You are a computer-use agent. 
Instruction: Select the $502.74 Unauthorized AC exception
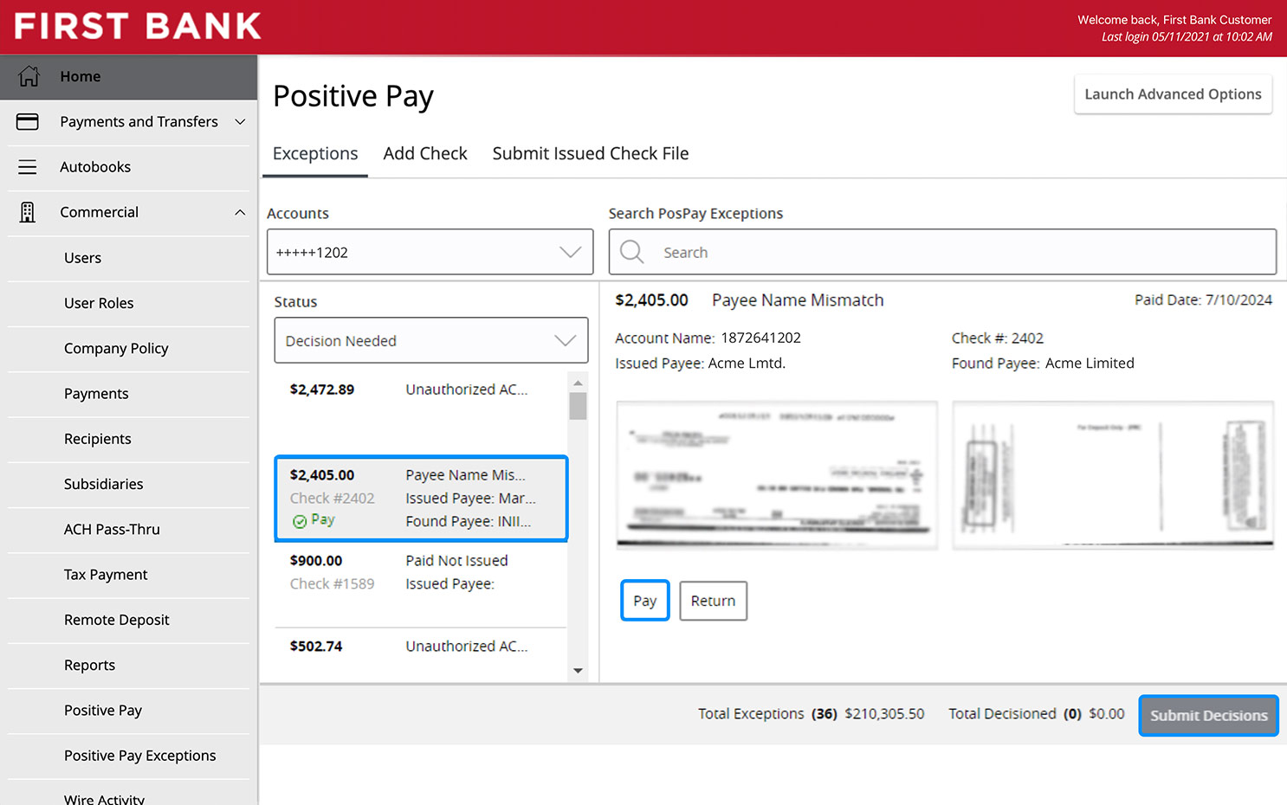click(x=421, y=654)
